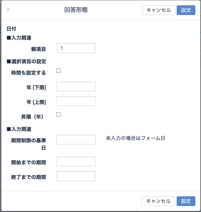Close the 回答形態 dialog with the × icon
Screen dimensions: 201x212
click(x=8, y=10)
